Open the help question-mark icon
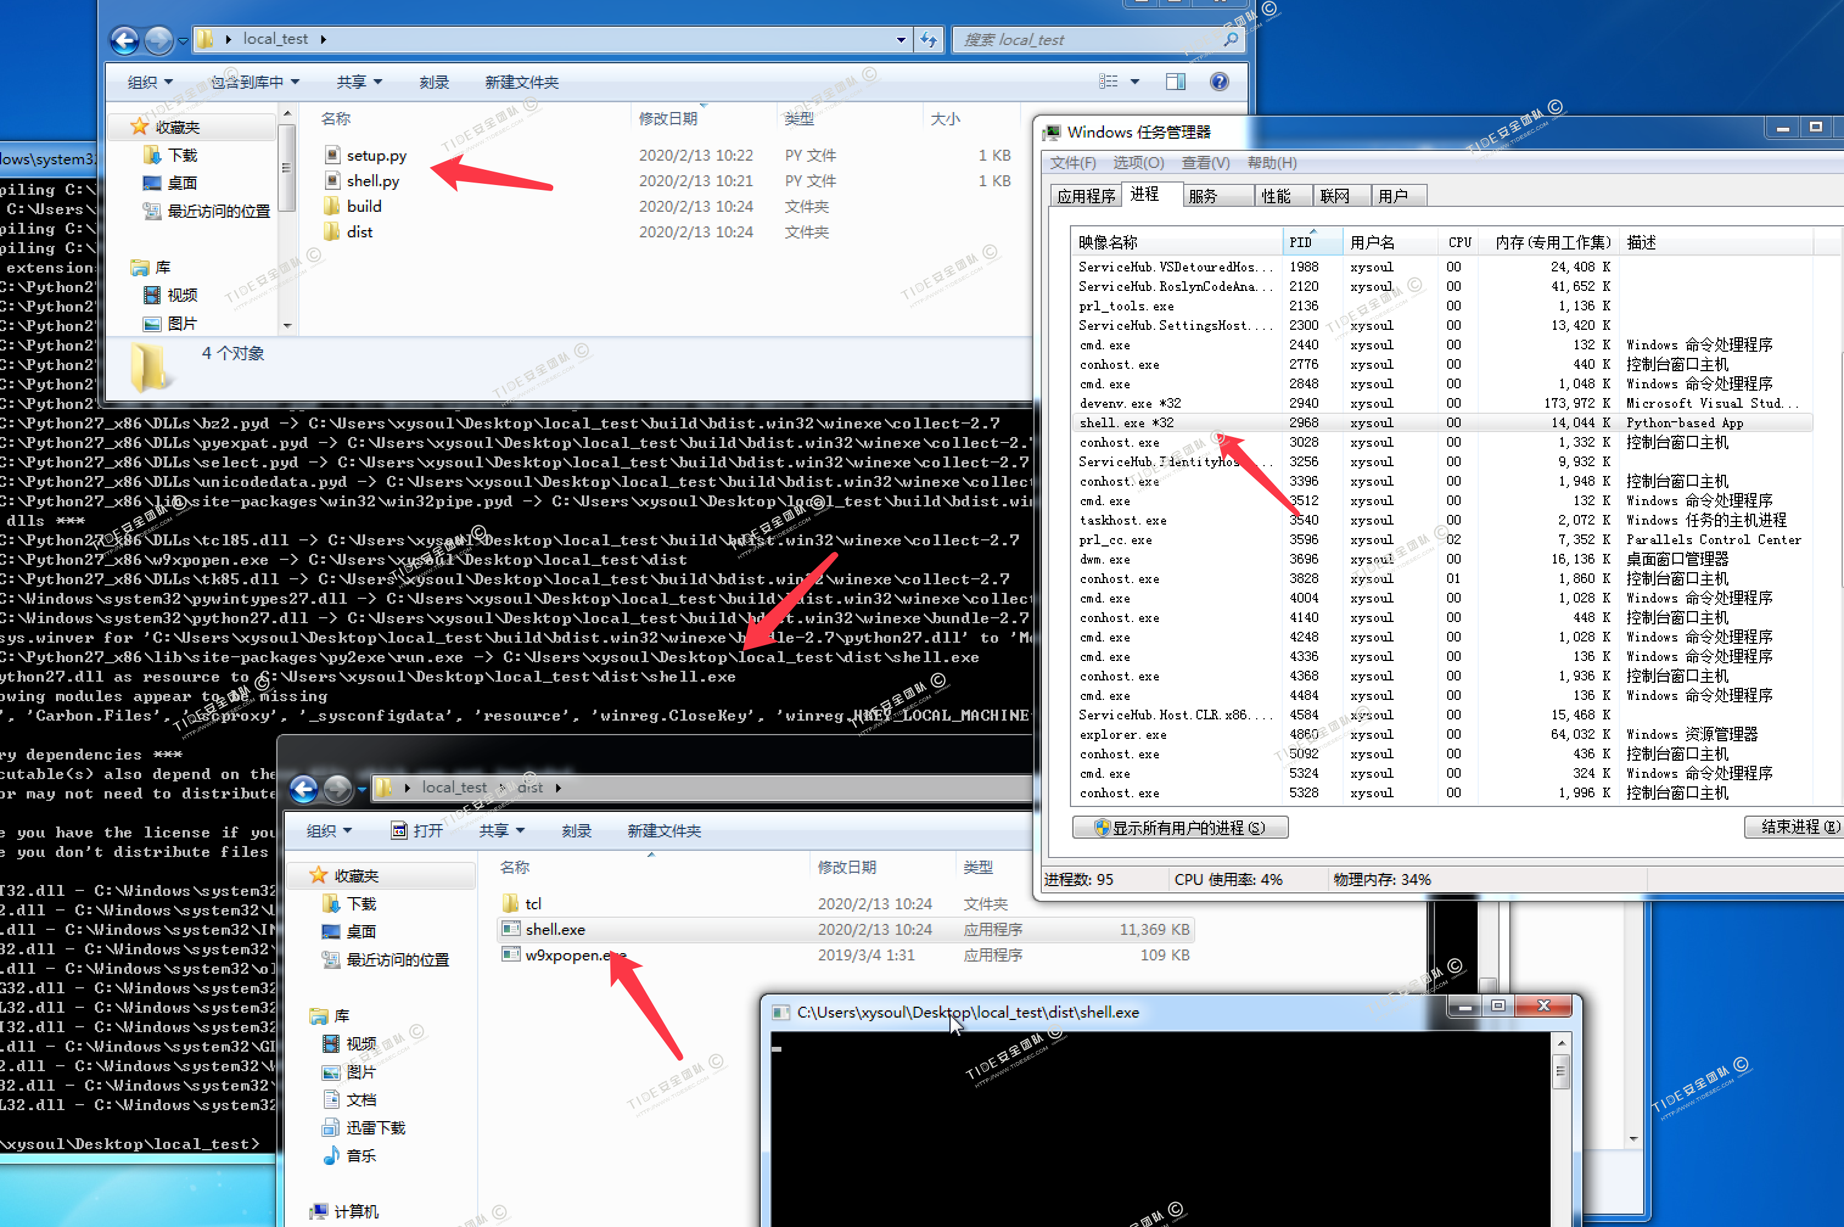Screen dimensions: 1844x1227 click(1218, 82)
